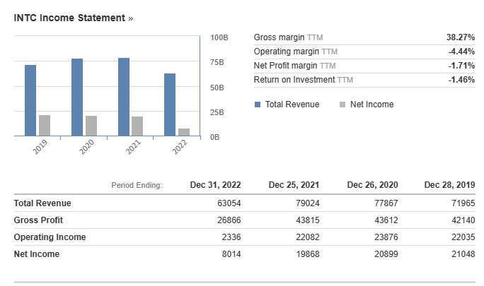Select the Gross margin TTM label

pyautogui.click(x=288, y=37)
